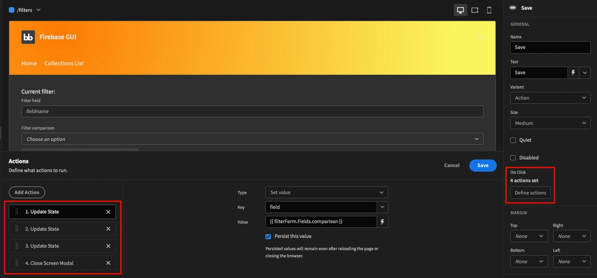
Task: Select desktop preview device icon
Action: tap(460, 10)
